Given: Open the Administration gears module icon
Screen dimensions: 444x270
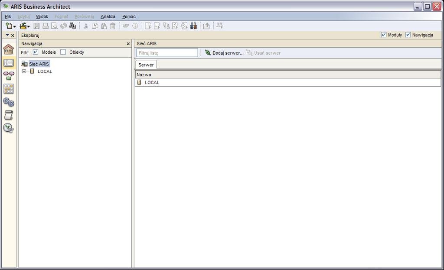Looking at the screenshot, I should point(9,102).
